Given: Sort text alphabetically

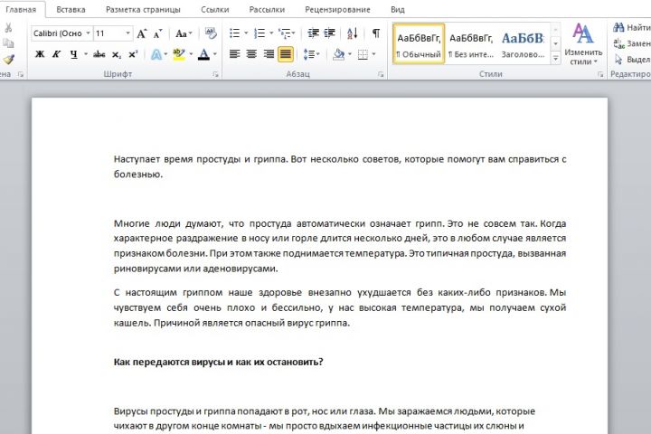Looking at the screenshot, I should (x=352, y=33).
